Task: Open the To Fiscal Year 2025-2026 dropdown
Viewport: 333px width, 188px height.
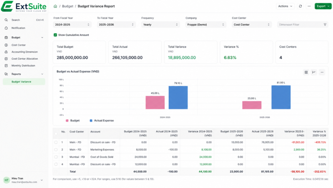Action: (x=116, y=25)
